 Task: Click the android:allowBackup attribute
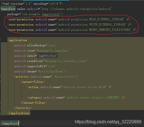point(29,45)
